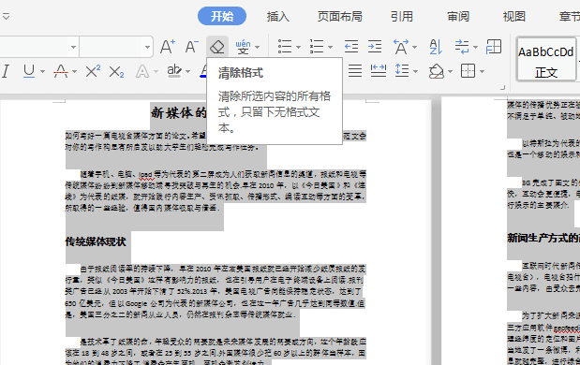Toggle strikethrough on selected text
Viewport: 580px width, 365px height.
click(61, 71)
